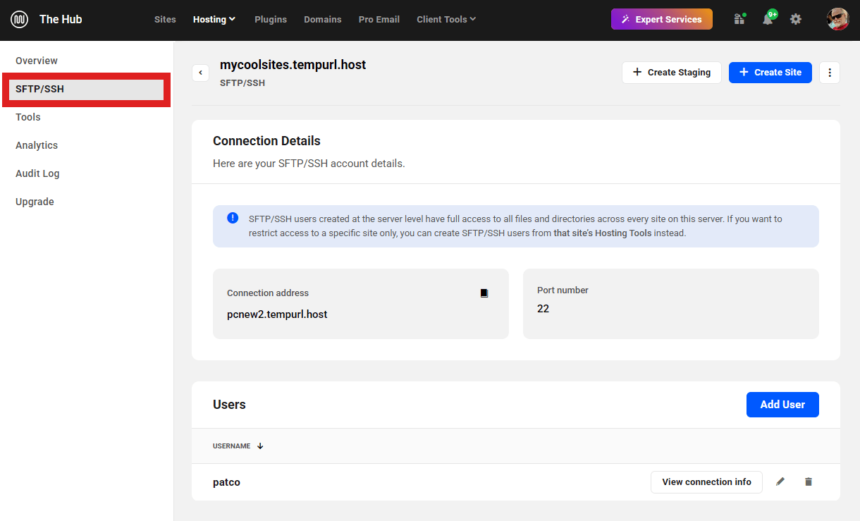Edit the patco user

click(x=780, y=482)
